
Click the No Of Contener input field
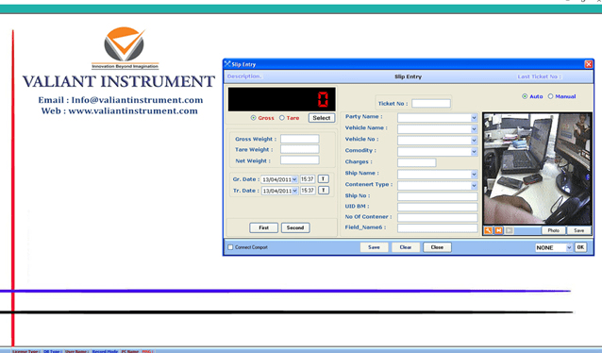click(437, 218)
